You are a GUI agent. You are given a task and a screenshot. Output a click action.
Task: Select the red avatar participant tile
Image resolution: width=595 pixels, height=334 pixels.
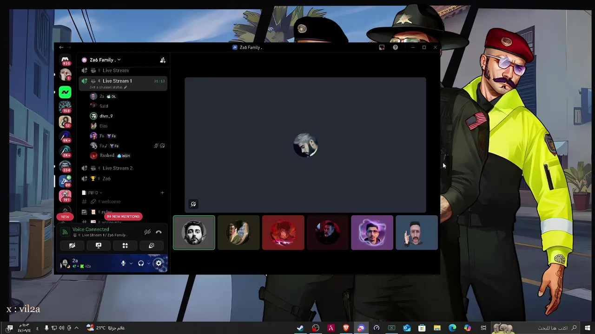283,232
